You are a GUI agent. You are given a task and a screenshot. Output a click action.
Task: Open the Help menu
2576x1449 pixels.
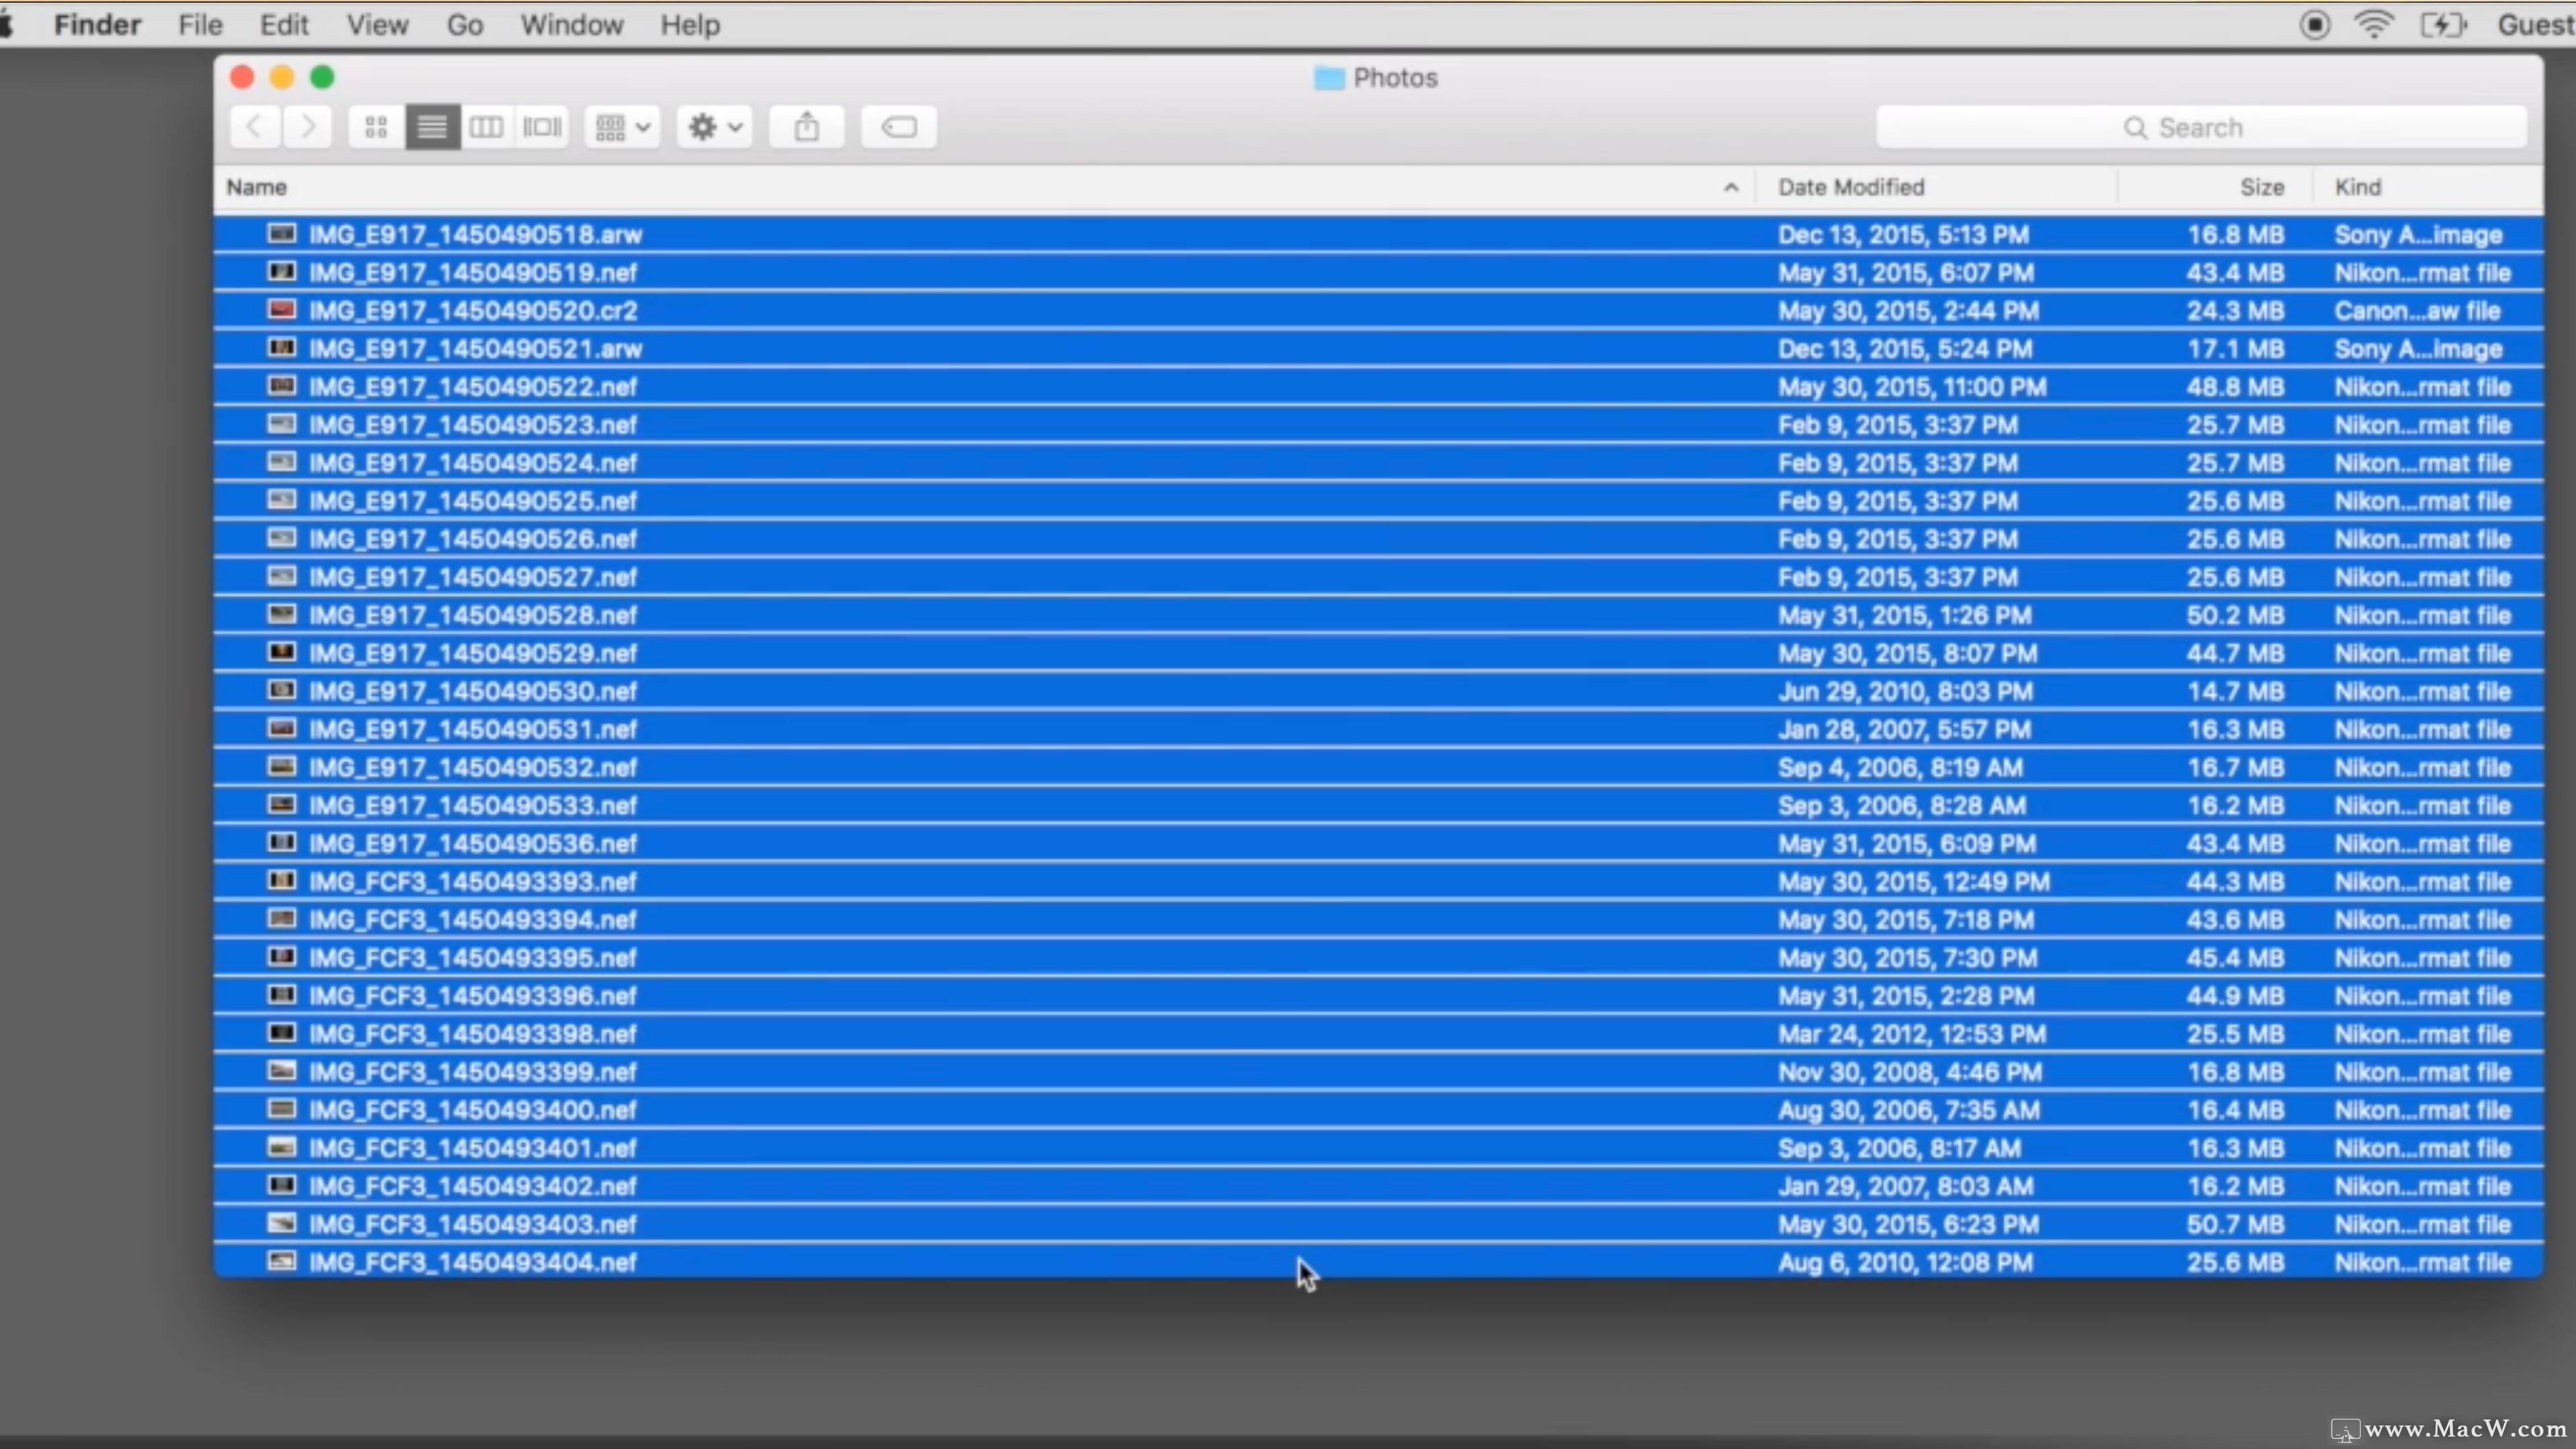[690, 24]
